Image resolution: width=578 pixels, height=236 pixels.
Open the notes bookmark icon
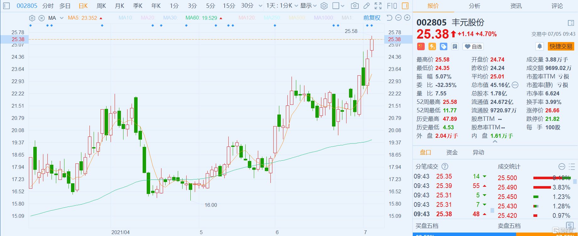[x=455, y=46]
